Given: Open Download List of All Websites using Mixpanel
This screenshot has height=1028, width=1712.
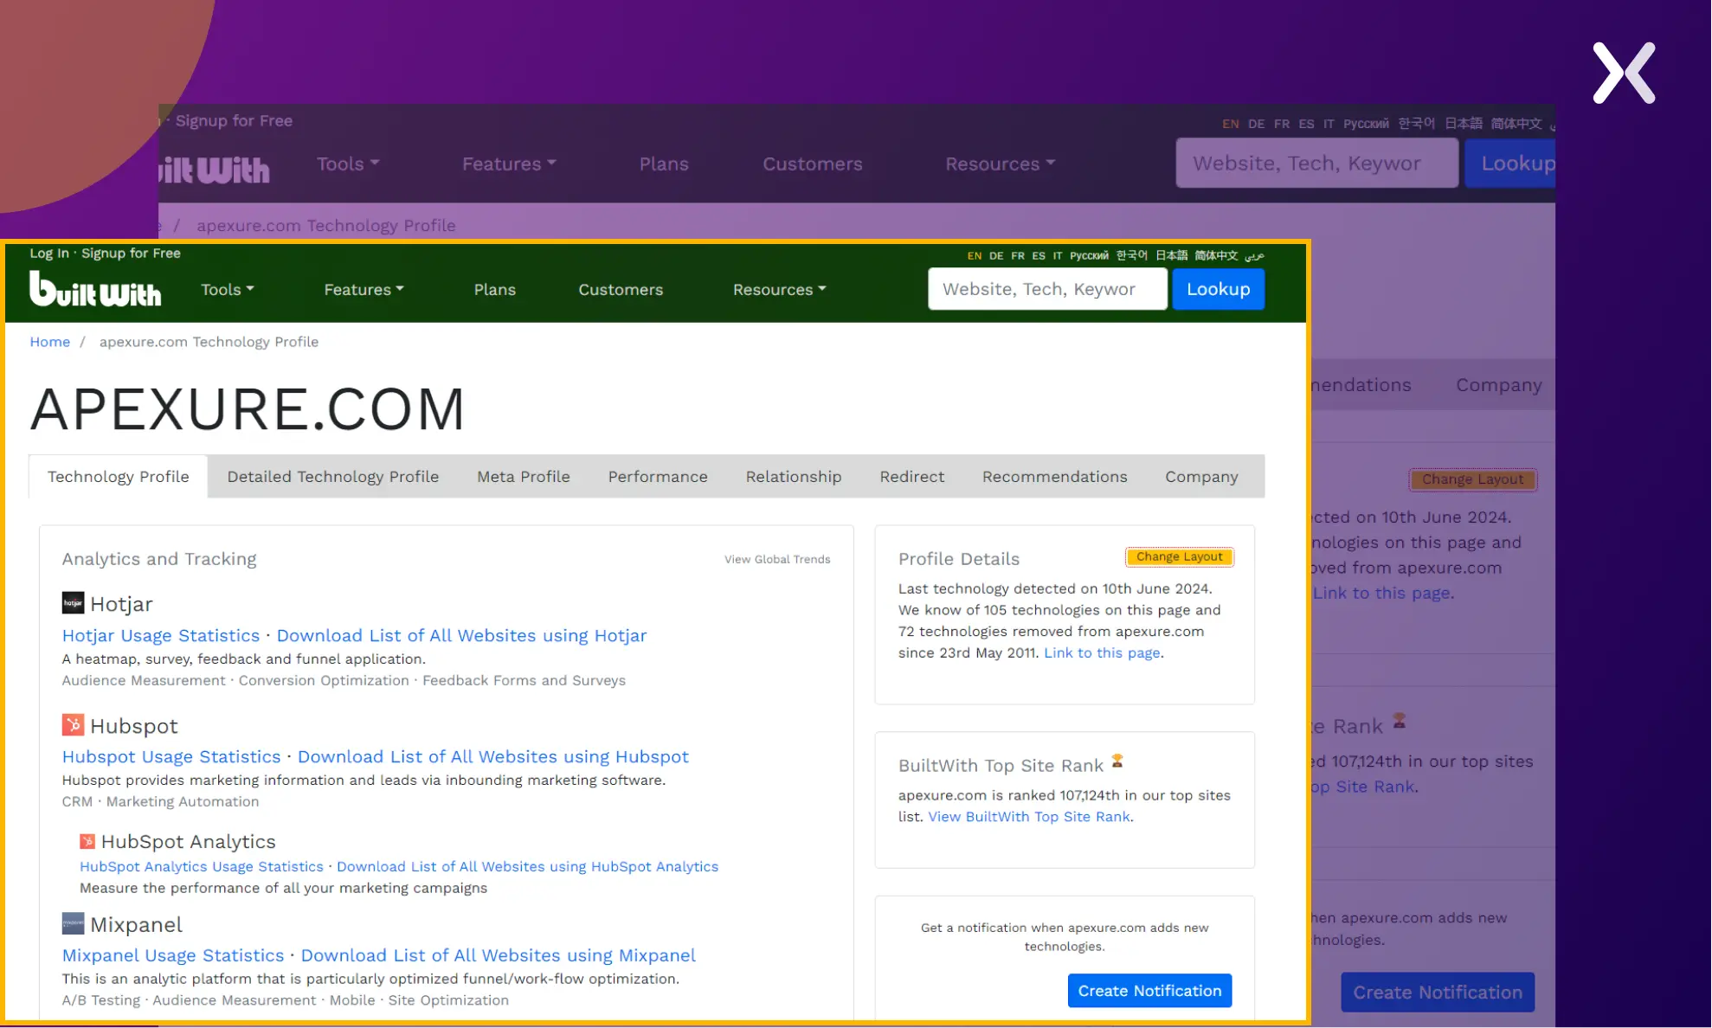Looking at the screenshot, I should point(498,956).
